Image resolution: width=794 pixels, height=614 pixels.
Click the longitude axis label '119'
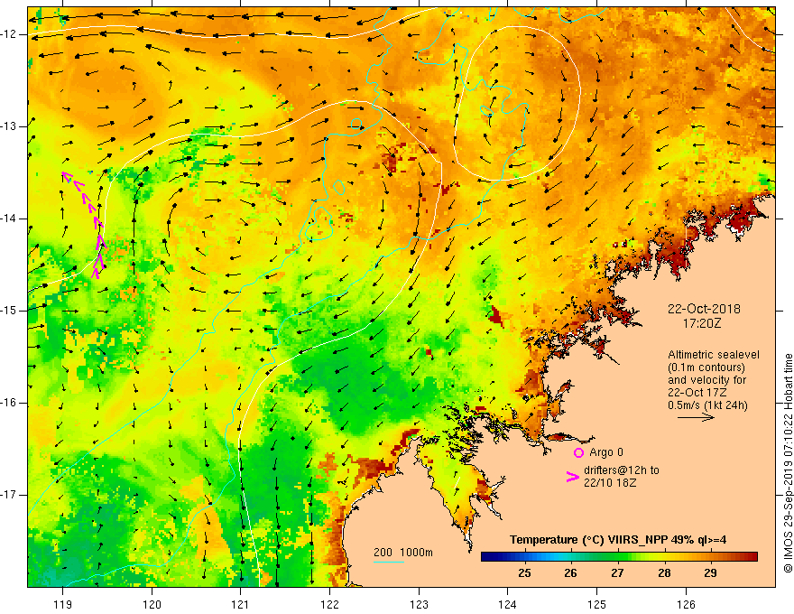tap(63, 604)
